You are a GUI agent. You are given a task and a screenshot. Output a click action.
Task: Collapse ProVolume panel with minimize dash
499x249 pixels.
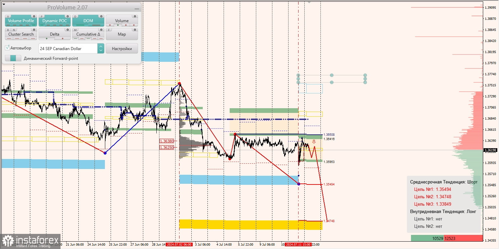pos(137,9)
